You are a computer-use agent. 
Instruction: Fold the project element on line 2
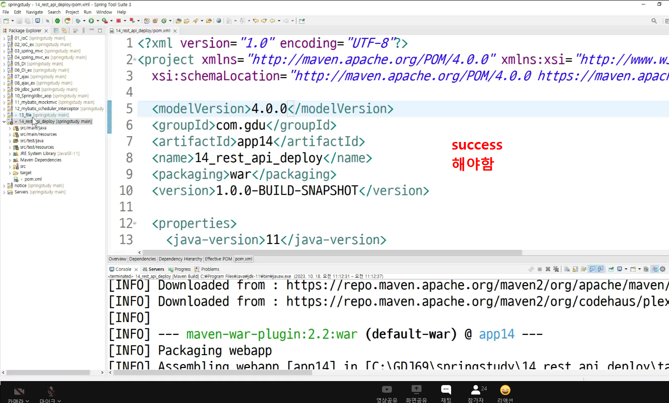[x=135, y=60]
